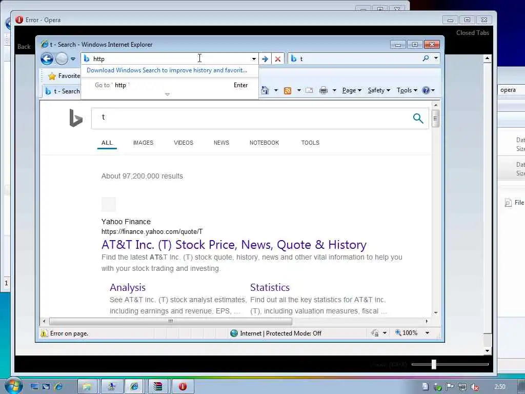Screen dimensions: 525x394
Task: Click the Print icon
Action: (x=324, y=90)
